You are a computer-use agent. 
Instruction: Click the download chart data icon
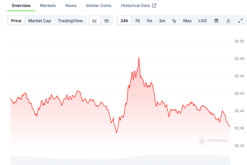coord(228,21)
